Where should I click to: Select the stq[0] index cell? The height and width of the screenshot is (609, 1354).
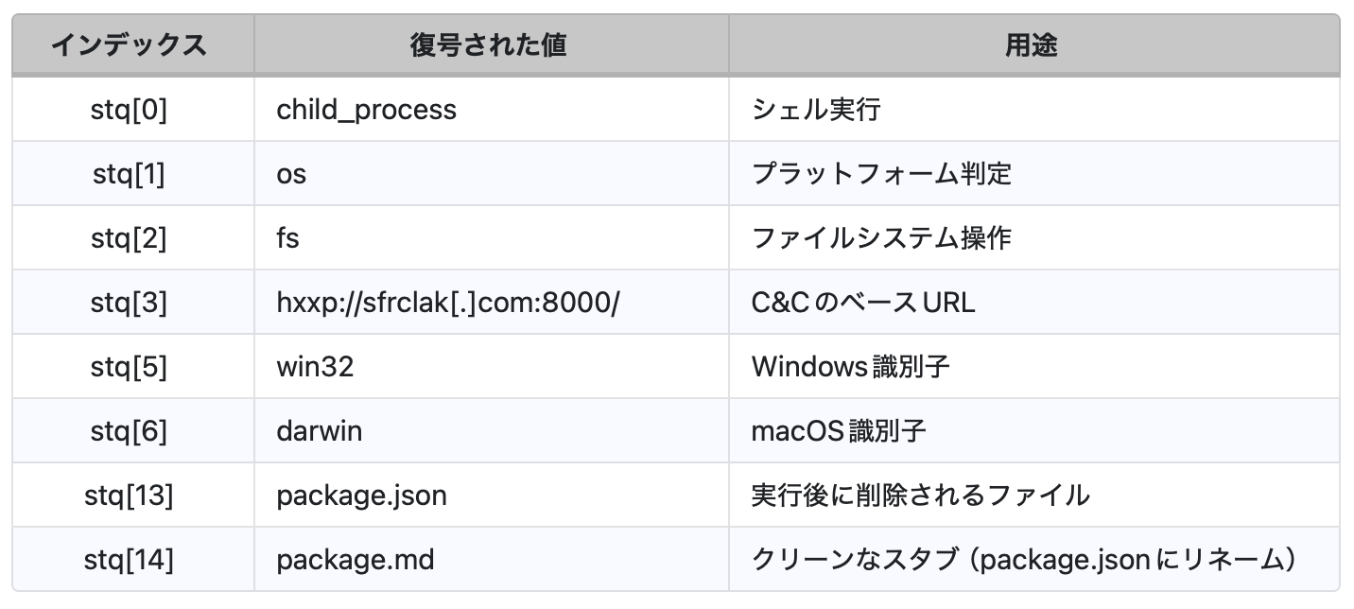point(129,110)
